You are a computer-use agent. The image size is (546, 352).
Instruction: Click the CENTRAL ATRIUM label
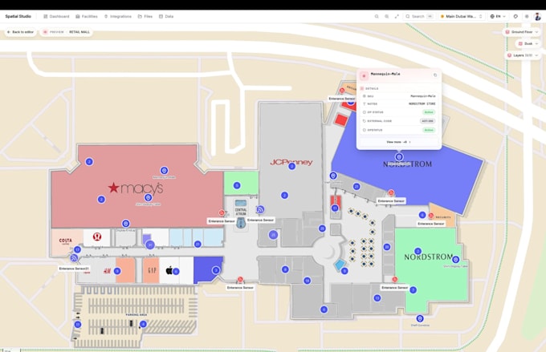[x=241, y=212]
